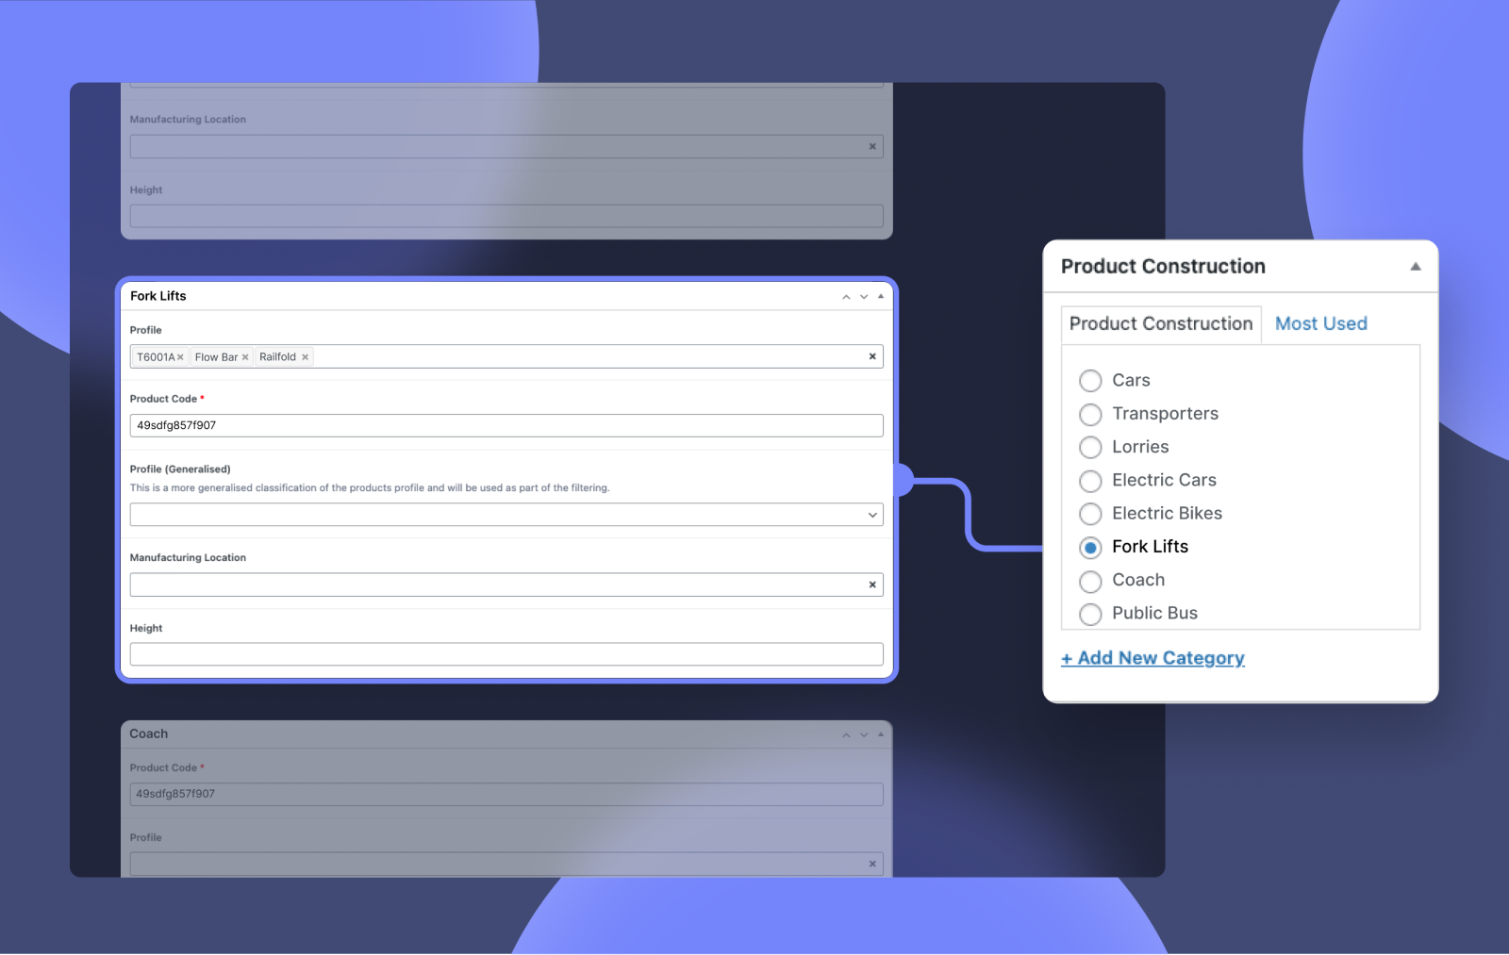Remove the T6001A profile tag
The image size is (1509, 955).
(180, 356)
